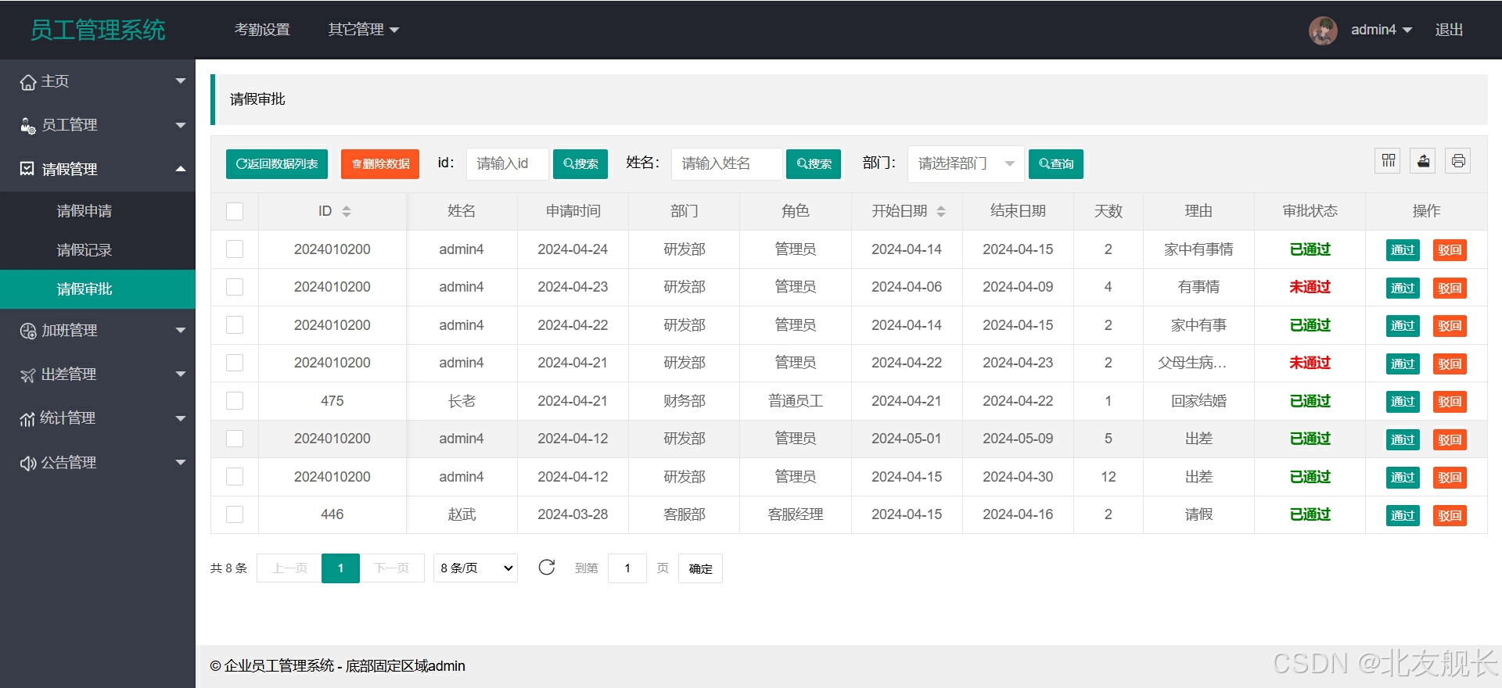This screenshot has width=1502, height=688.
Task: Select the 请假审批 submenu item
Action: [x=98, y=289]
